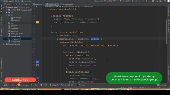
Task: Open Home.dart in project tree
Action: [x=16, y=18]
